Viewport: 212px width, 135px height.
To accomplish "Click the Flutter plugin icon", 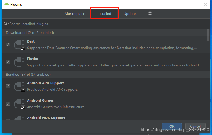I will click(x=19, y=62).
